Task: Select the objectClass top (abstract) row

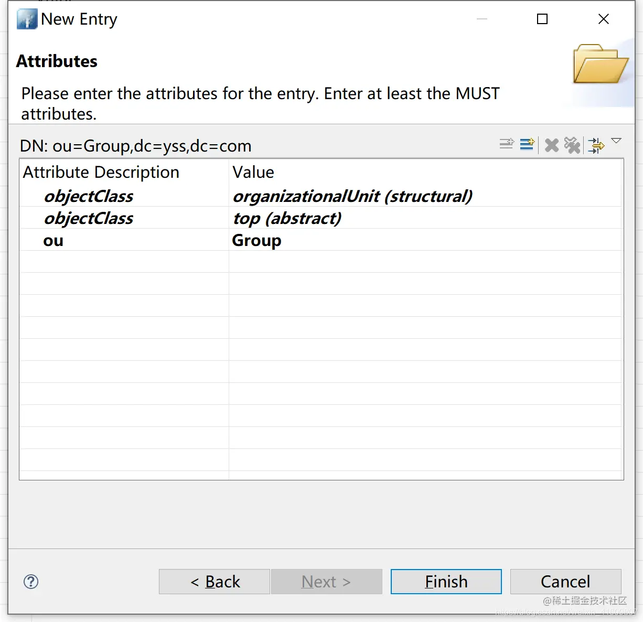Action: (321, 218)
